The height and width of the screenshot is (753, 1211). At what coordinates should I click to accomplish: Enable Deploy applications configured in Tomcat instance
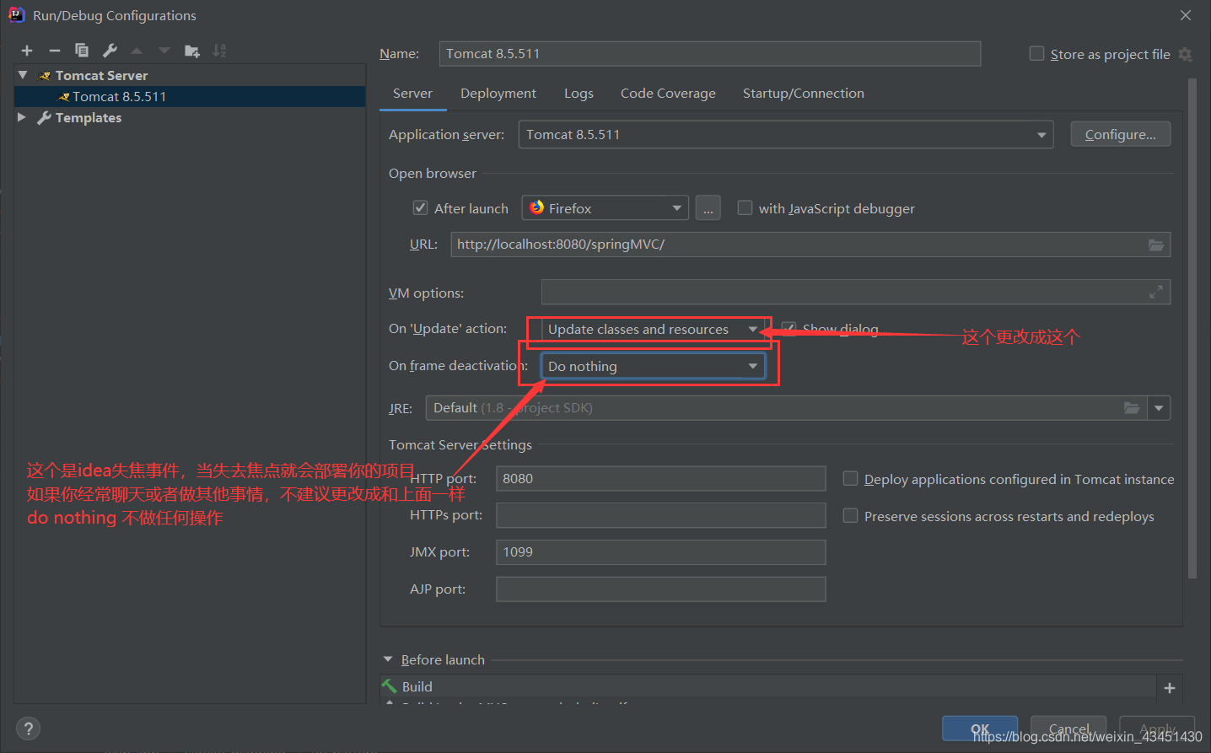851,478
